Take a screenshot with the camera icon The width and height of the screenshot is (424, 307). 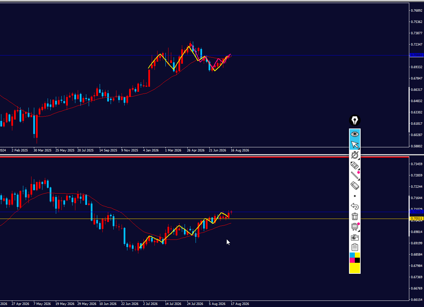click(355, 237)
